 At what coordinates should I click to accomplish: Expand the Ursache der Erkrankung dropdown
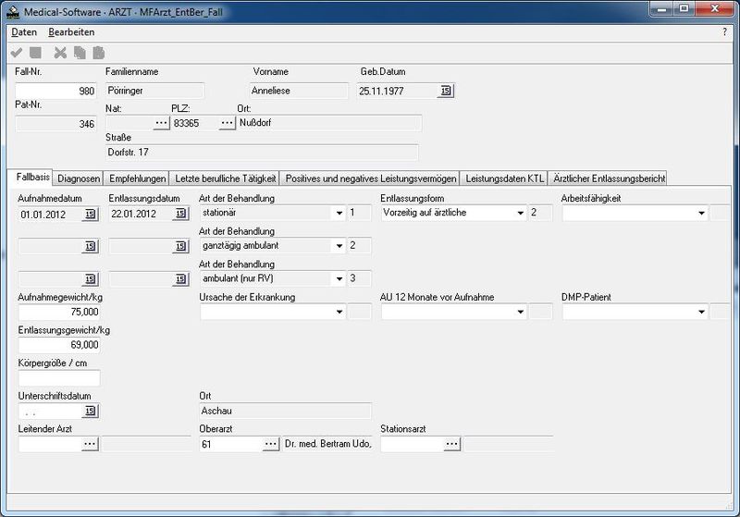(x=339, y=313)
